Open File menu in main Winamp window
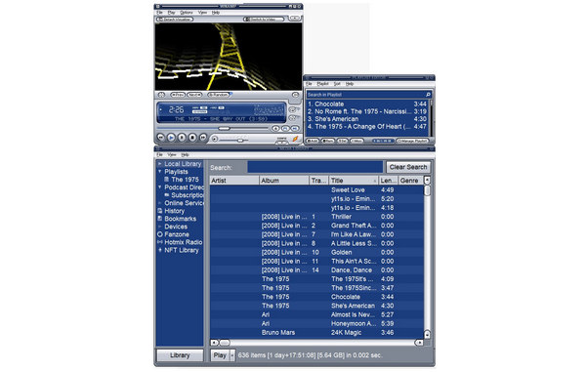The image size is (586, 372). 159,13
